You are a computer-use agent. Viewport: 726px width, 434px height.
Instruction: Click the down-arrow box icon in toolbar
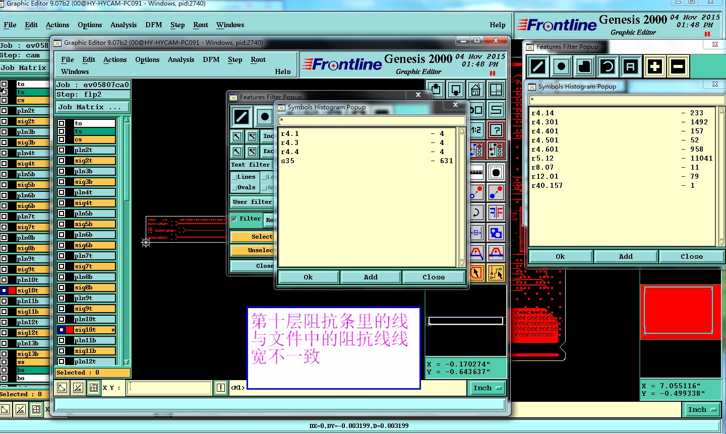point(456,90)
